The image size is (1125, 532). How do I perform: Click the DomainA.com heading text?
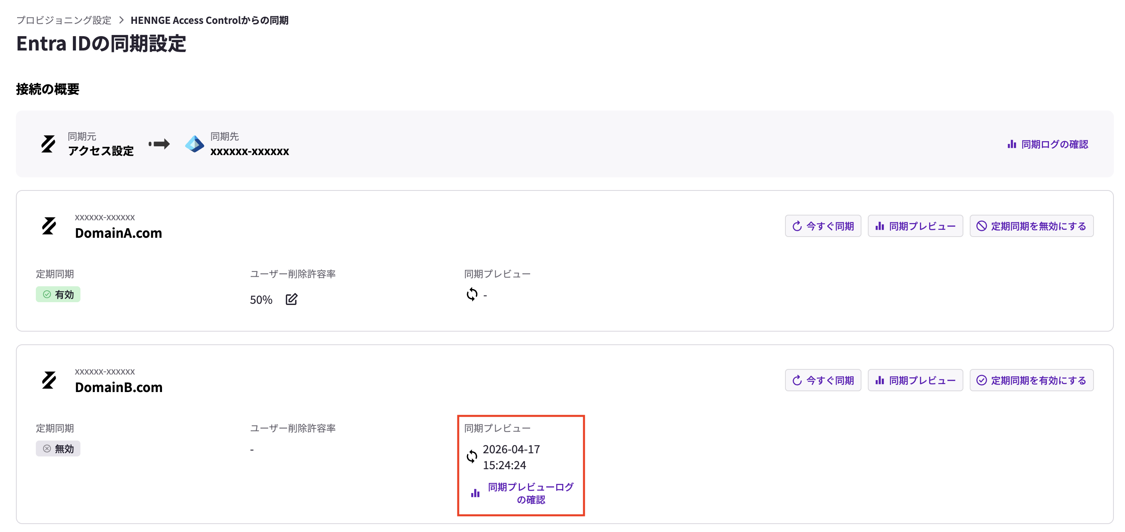pyautogui.click(x=118, y=233)
